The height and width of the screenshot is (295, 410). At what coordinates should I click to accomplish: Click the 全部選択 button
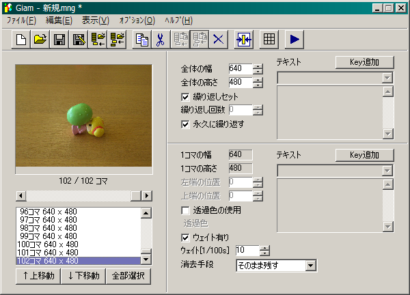point(128,276)
